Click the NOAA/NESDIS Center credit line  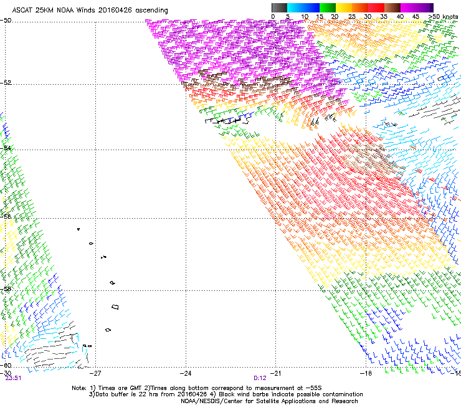tap(269, 401)
